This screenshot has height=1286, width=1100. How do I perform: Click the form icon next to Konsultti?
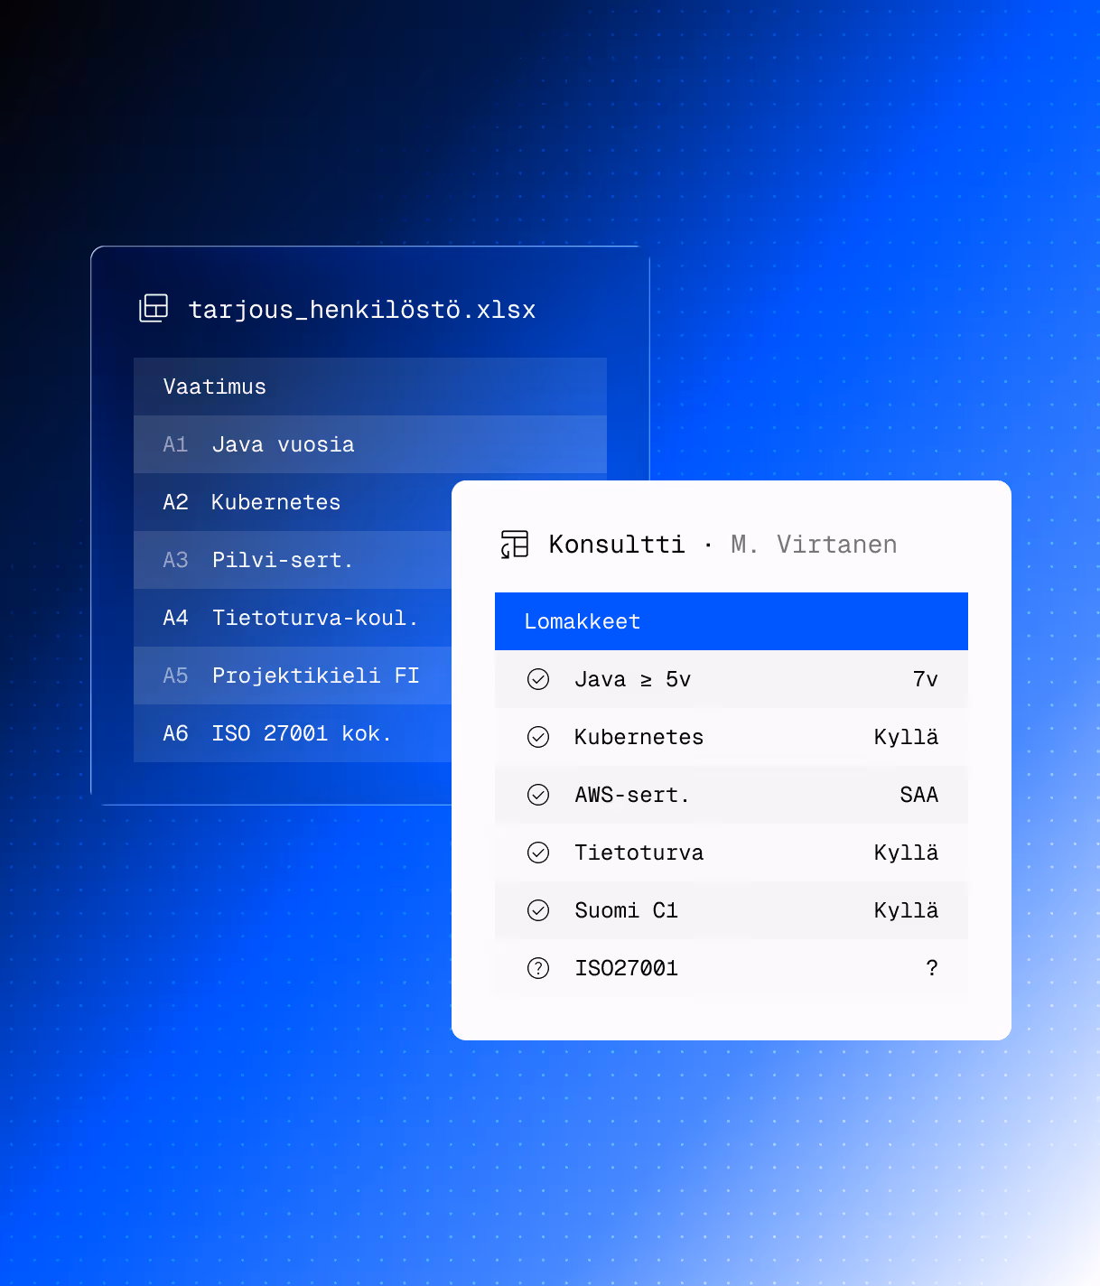[x=515, y=544]
